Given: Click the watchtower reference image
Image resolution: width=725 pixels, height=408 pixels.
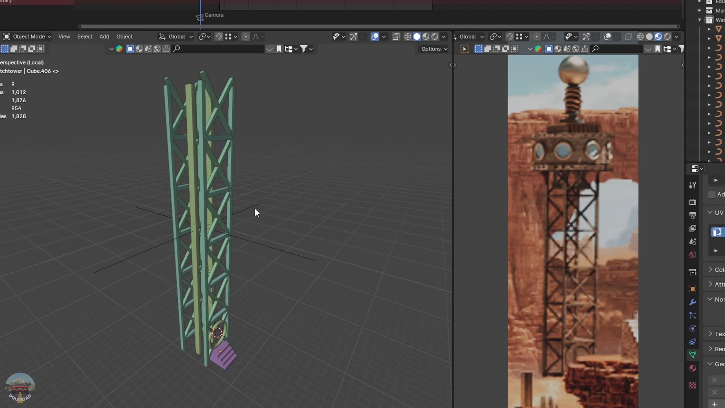Looking at the screenshot, I should tap(573, 231).
